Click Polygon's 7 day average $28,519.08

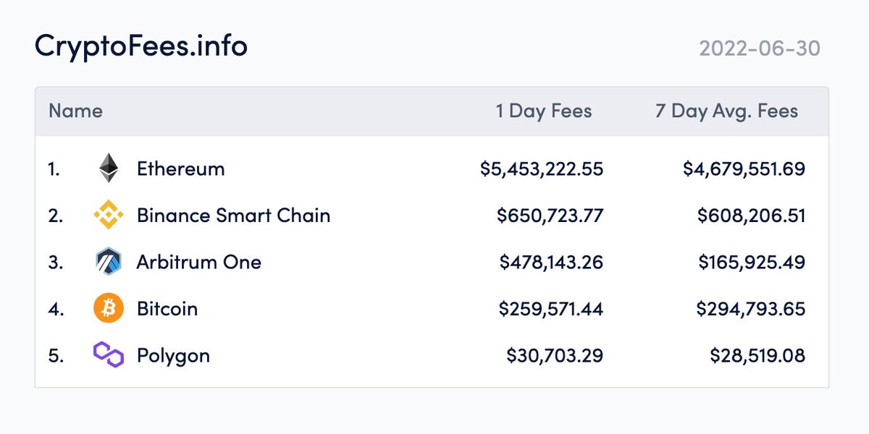[757, 356]
